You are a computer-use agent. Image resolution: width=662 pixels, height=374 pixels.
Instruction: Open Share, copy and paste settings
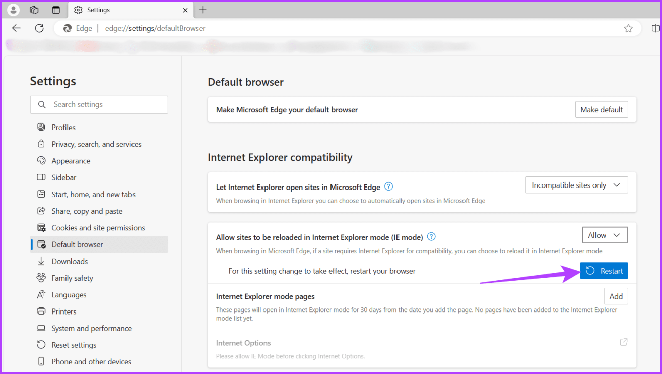(99, 211)
